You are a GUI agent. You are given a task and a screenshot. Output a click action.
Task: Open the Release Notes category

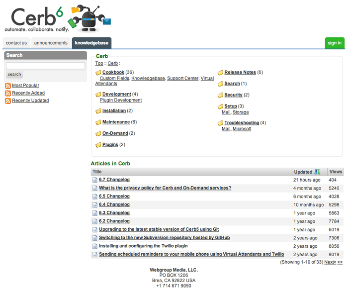point(240,72)
